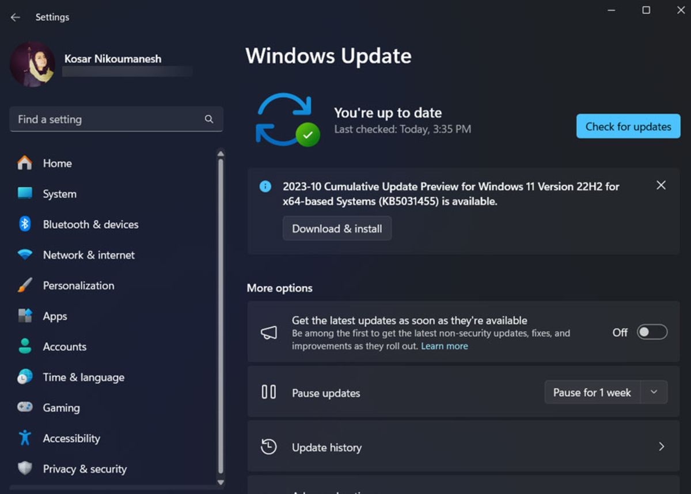This screenshot has width=691, height=494.
Task: Click the Network wifi icon
Action: pyautogui.click(x=25, y=254)
